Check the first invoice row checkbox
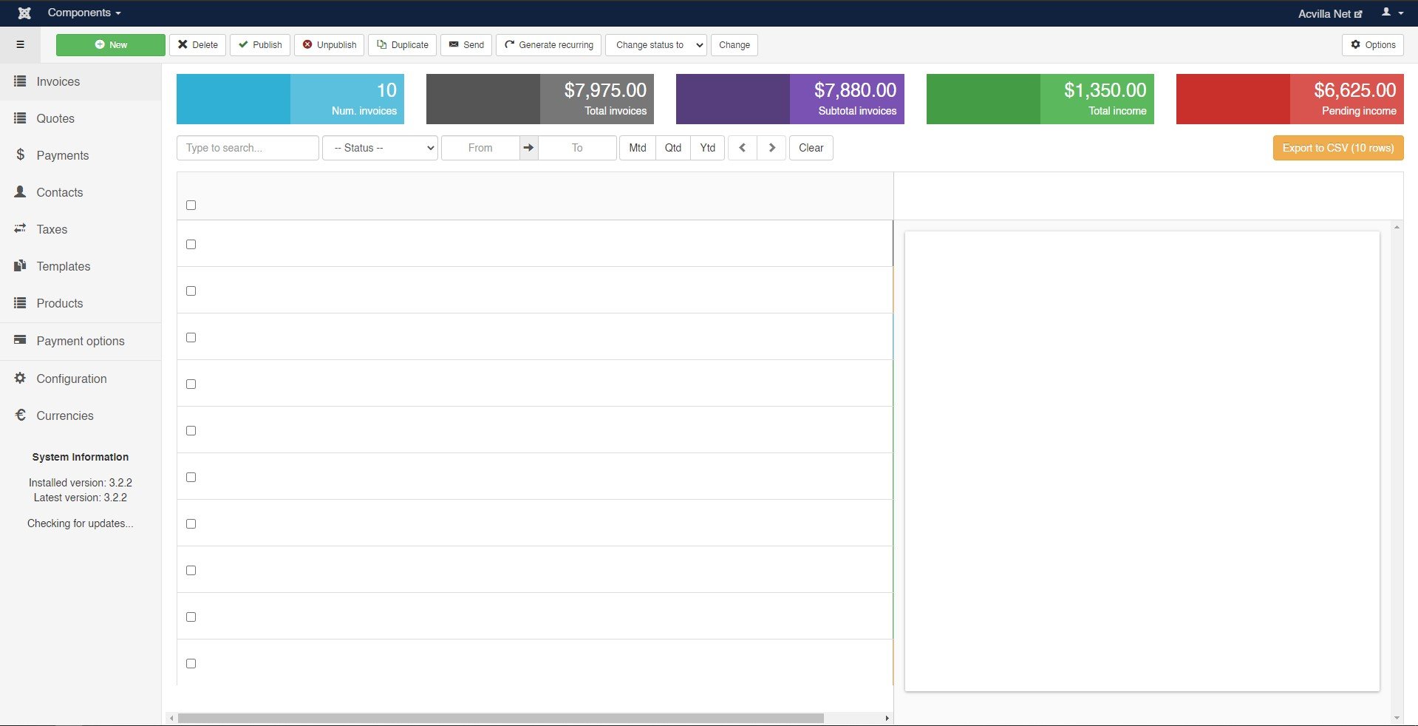The image size is (1418, 726). (191, 244)
